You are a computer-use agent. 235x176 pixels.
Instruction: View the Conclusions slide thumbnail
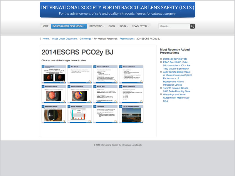coord(105,114)
